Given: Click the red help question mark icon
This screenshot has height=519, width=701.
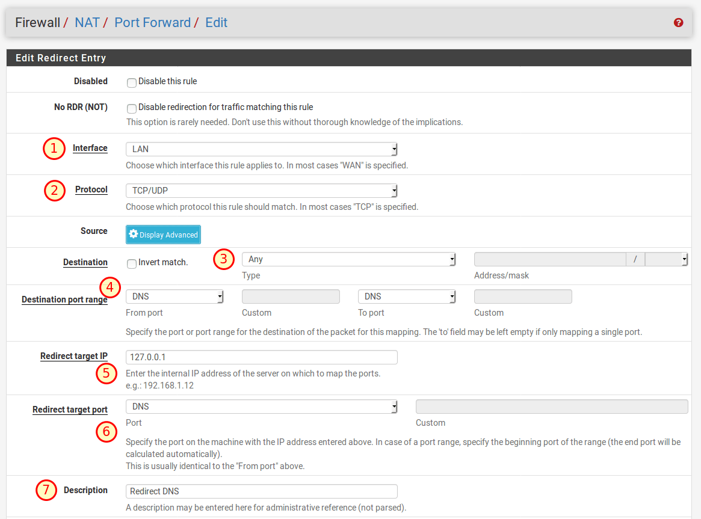Looking at the screenshot, I should pos(679,23).
